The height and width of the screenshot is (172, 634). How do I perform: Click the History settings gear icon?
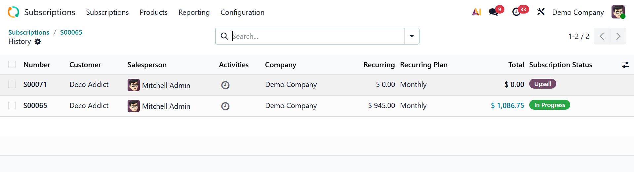38,42
